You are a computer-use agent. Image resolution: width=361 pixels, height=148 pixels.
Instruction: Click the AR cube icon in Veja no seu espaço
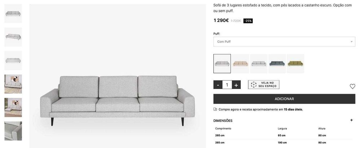point(253,85)
